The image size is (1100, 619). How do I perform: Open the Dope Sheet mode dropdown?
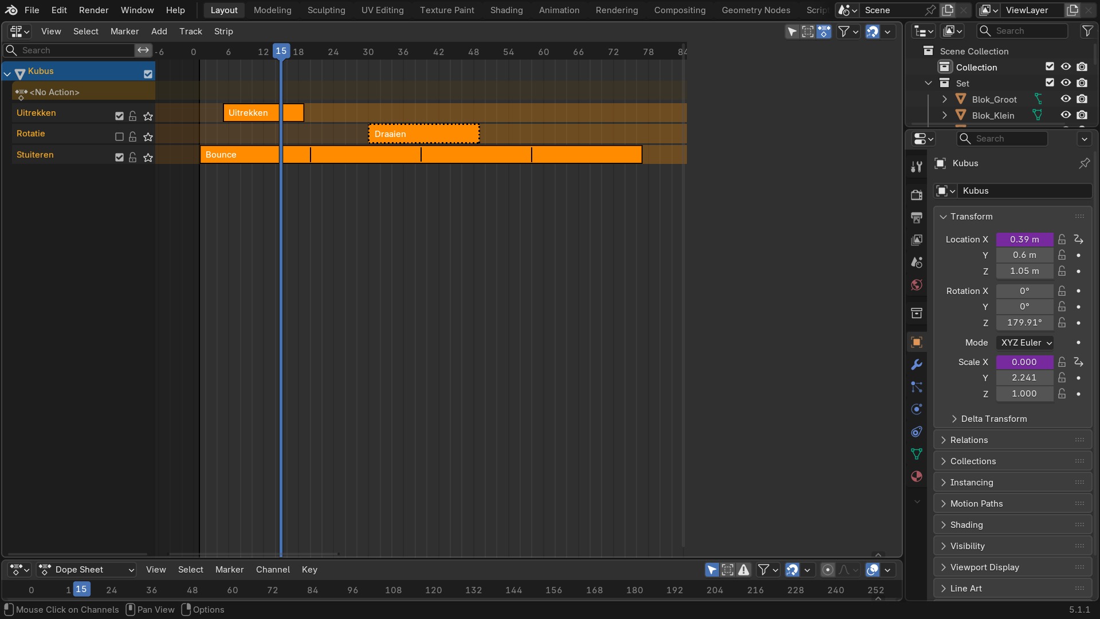pos(87,570)
